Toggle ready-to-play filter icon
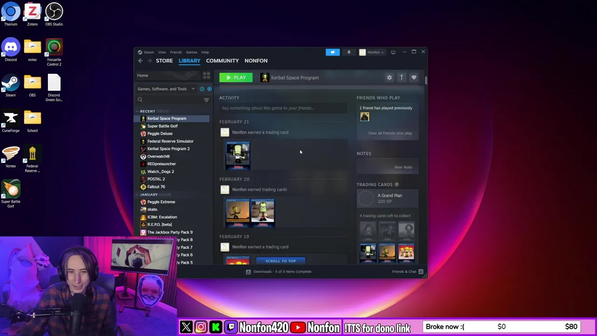The width and height of the screenshot is (597, 336). [209, 89]
